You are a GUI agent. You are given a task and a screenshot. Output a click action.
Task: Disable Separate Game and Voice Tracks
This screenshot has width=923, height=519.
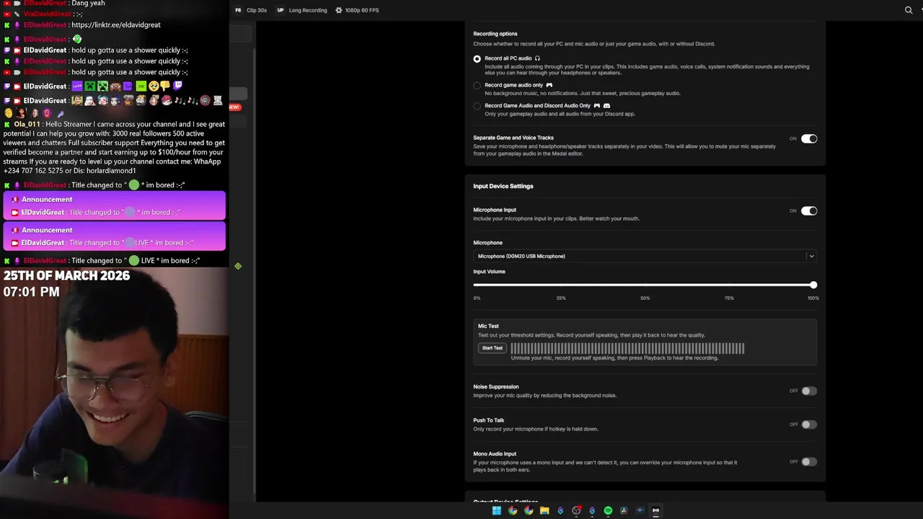point(809,138)
